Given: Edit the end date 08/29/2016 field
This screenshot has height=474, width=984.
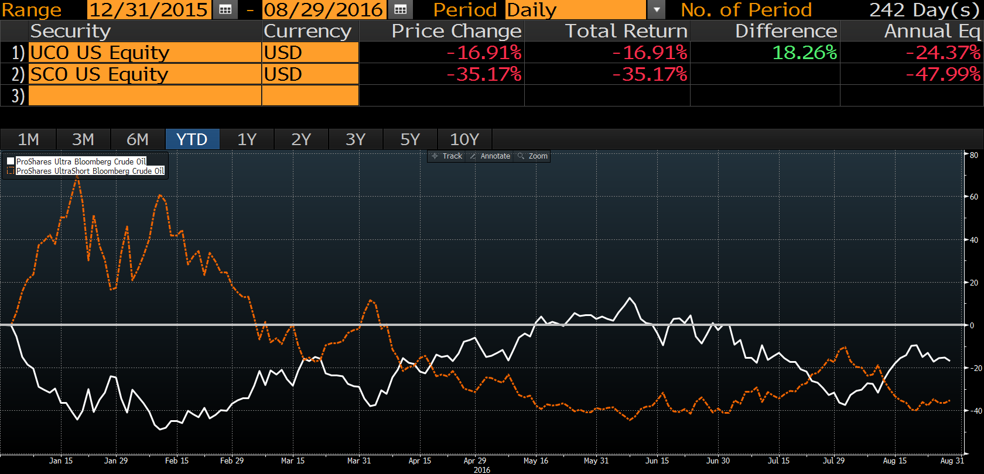Looking at the screenshot, I should (324, 9).
